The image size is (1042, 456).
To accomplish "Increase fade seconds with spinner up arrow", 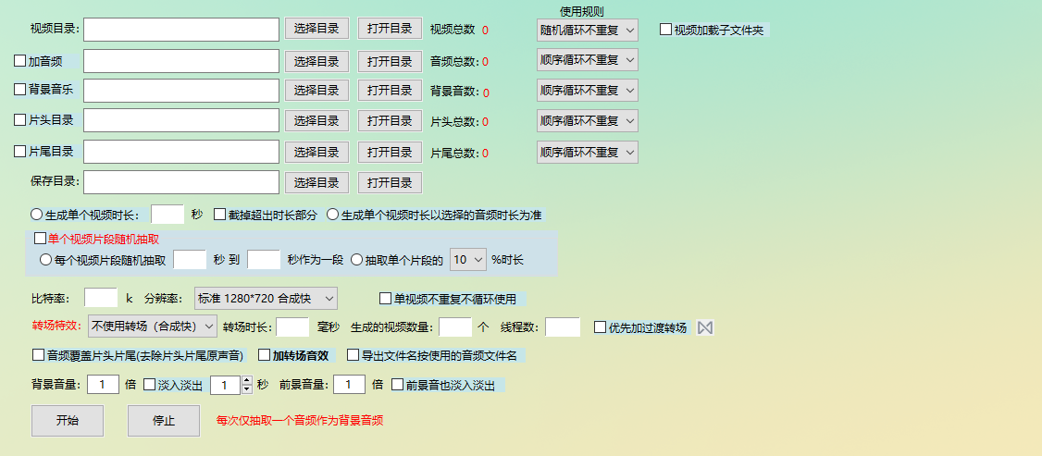I will coord(247,380).
